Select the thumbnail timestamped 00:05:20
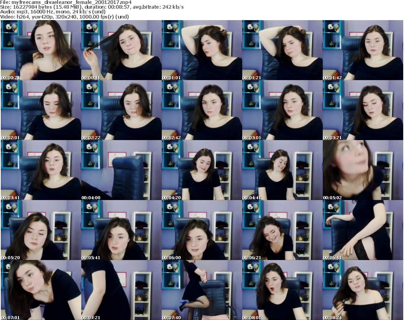This screenshot has width=404, height=320. [41, 230]
